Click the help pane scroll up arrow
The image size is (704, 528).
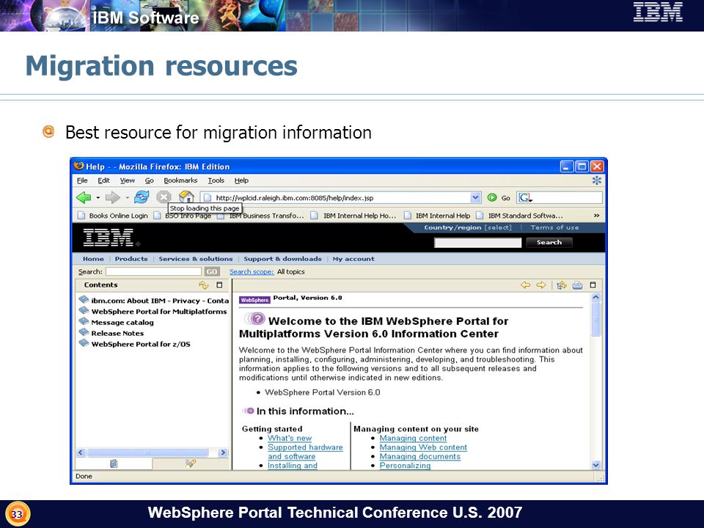(x=595, y=297)
